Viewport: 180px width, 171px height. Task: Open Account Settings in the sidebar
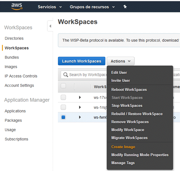(x=19, y=85)
